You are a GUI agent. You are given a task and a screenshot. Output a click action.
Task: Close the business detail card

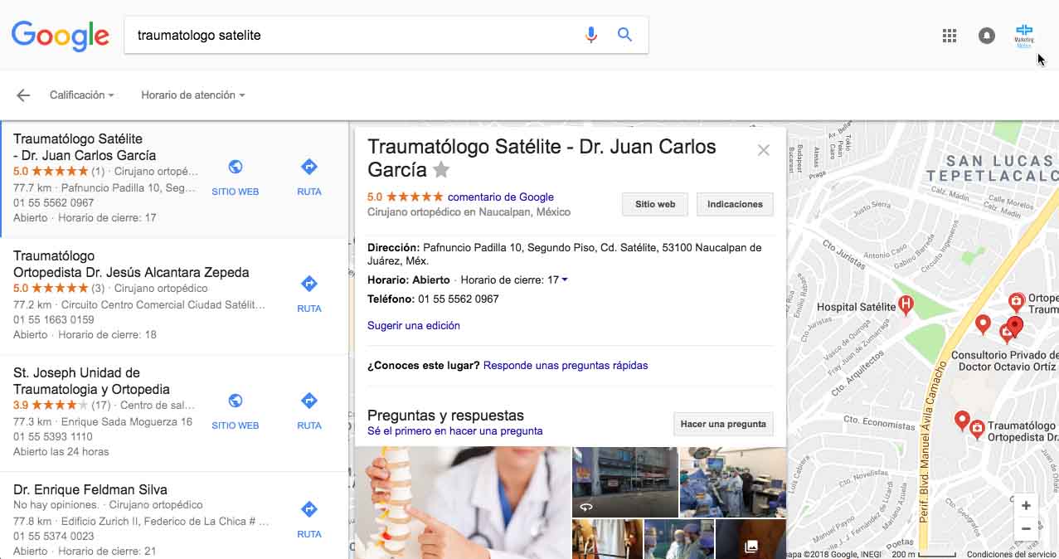click(764, 150)
